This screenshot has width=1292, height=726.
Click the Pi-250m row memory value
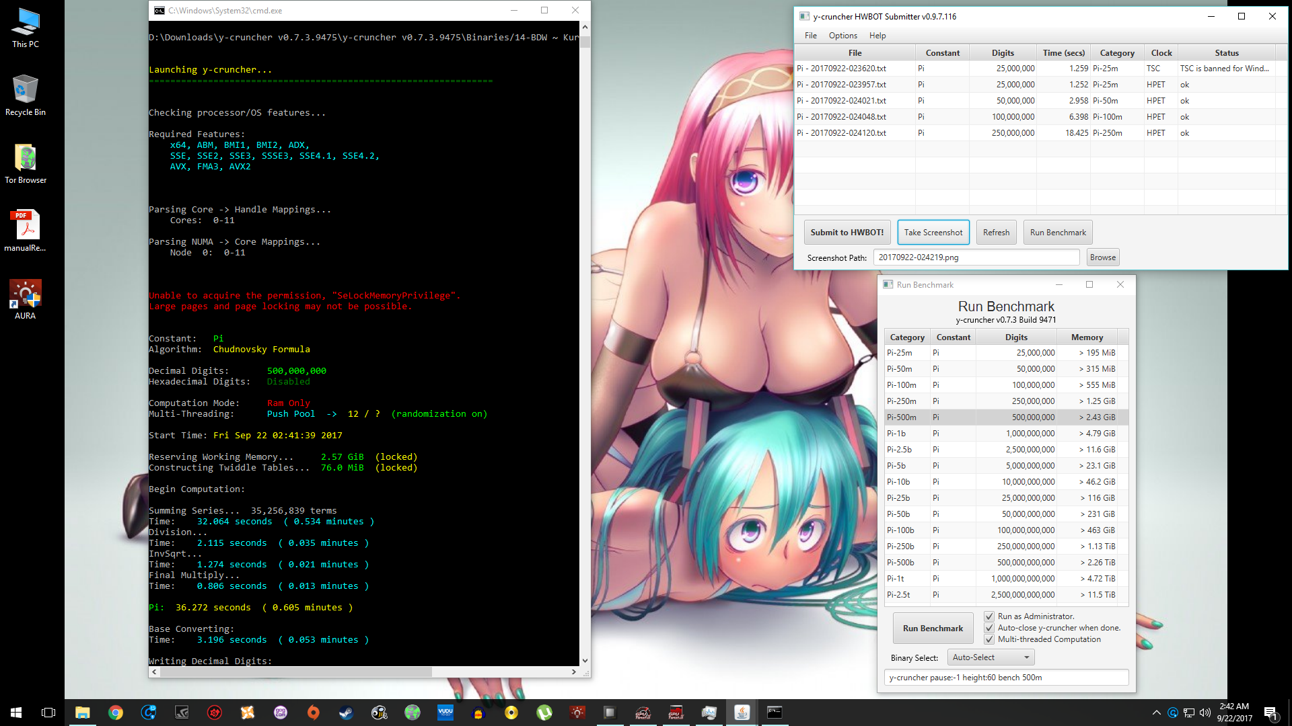point(1098,401)
